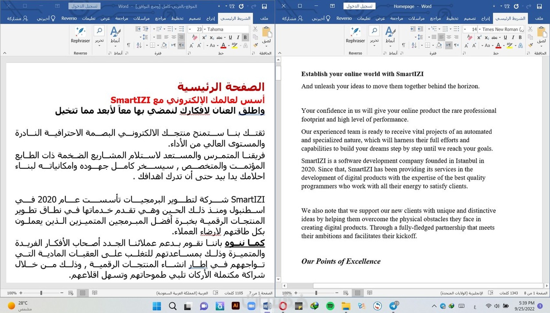Screen dimensions: 550x313
Task: Open taskbar Search
Action: click(x=173, y=306)
